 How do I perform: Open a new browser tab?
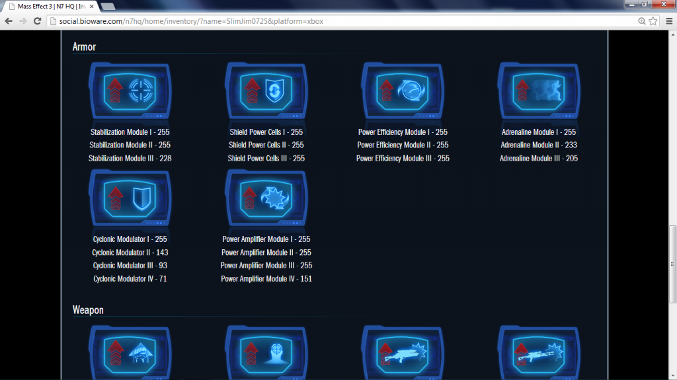click(108, 7)
